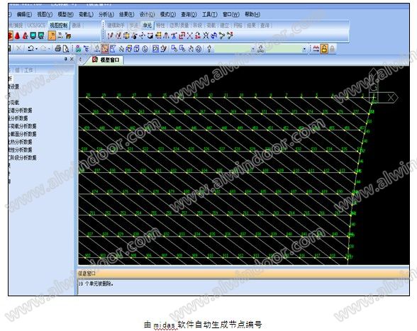Select 单元 toolbar tab
The height and width of the screenshot is (331, 417).
click(x=147, y=26)
